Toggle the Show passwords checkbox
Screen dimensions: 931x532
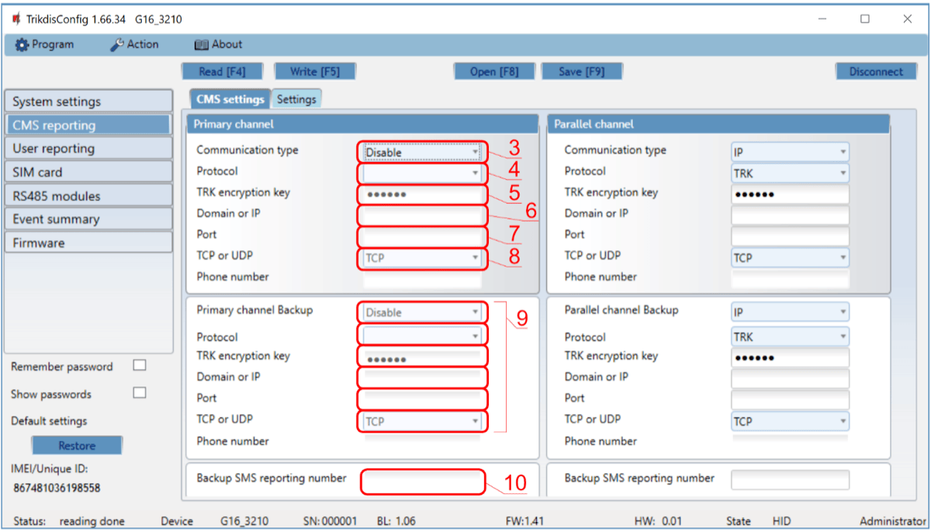coord(140,393)
